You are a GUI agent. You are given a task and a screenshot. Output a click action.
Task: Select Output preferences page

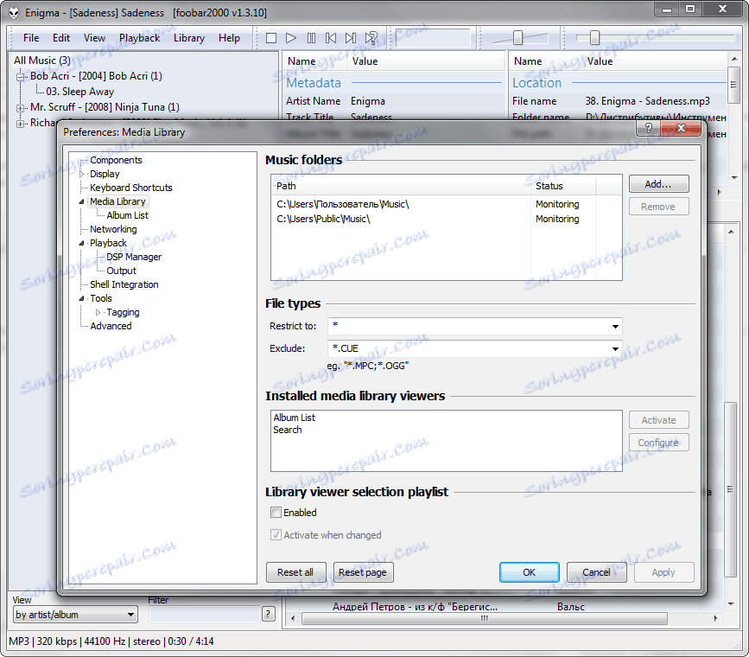(121, 271)
